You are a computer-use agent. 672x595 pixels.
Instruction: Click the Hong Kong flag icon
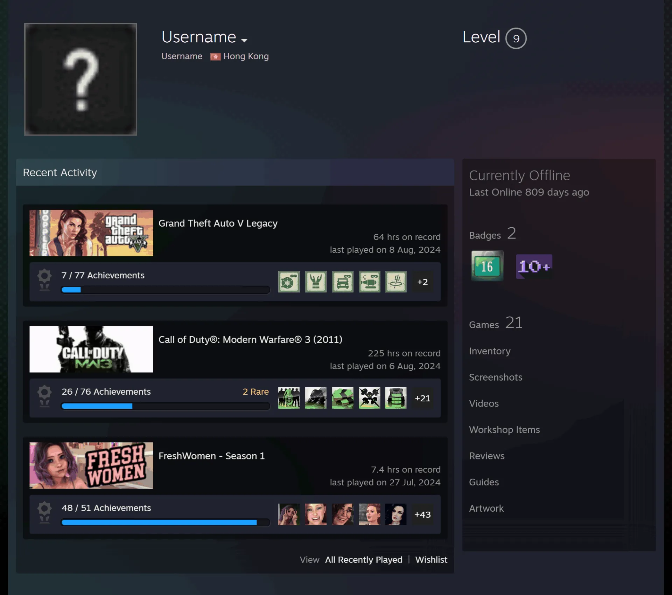215,56
